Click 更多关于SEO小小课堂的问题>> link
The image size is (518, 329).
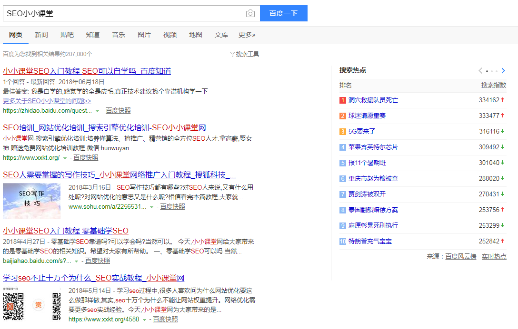click(47, 101)
